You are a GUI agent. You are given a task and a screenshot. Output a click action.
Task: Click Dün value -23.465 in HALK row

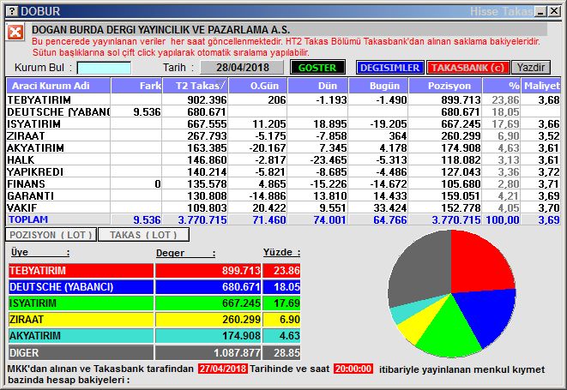(x=329, y=159)
